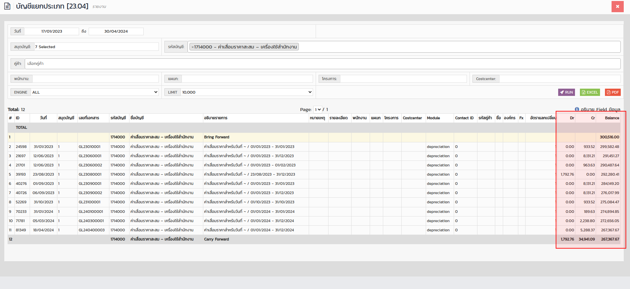
Task: Click the Bring Forward row description
Action: [x=216, y=137]
